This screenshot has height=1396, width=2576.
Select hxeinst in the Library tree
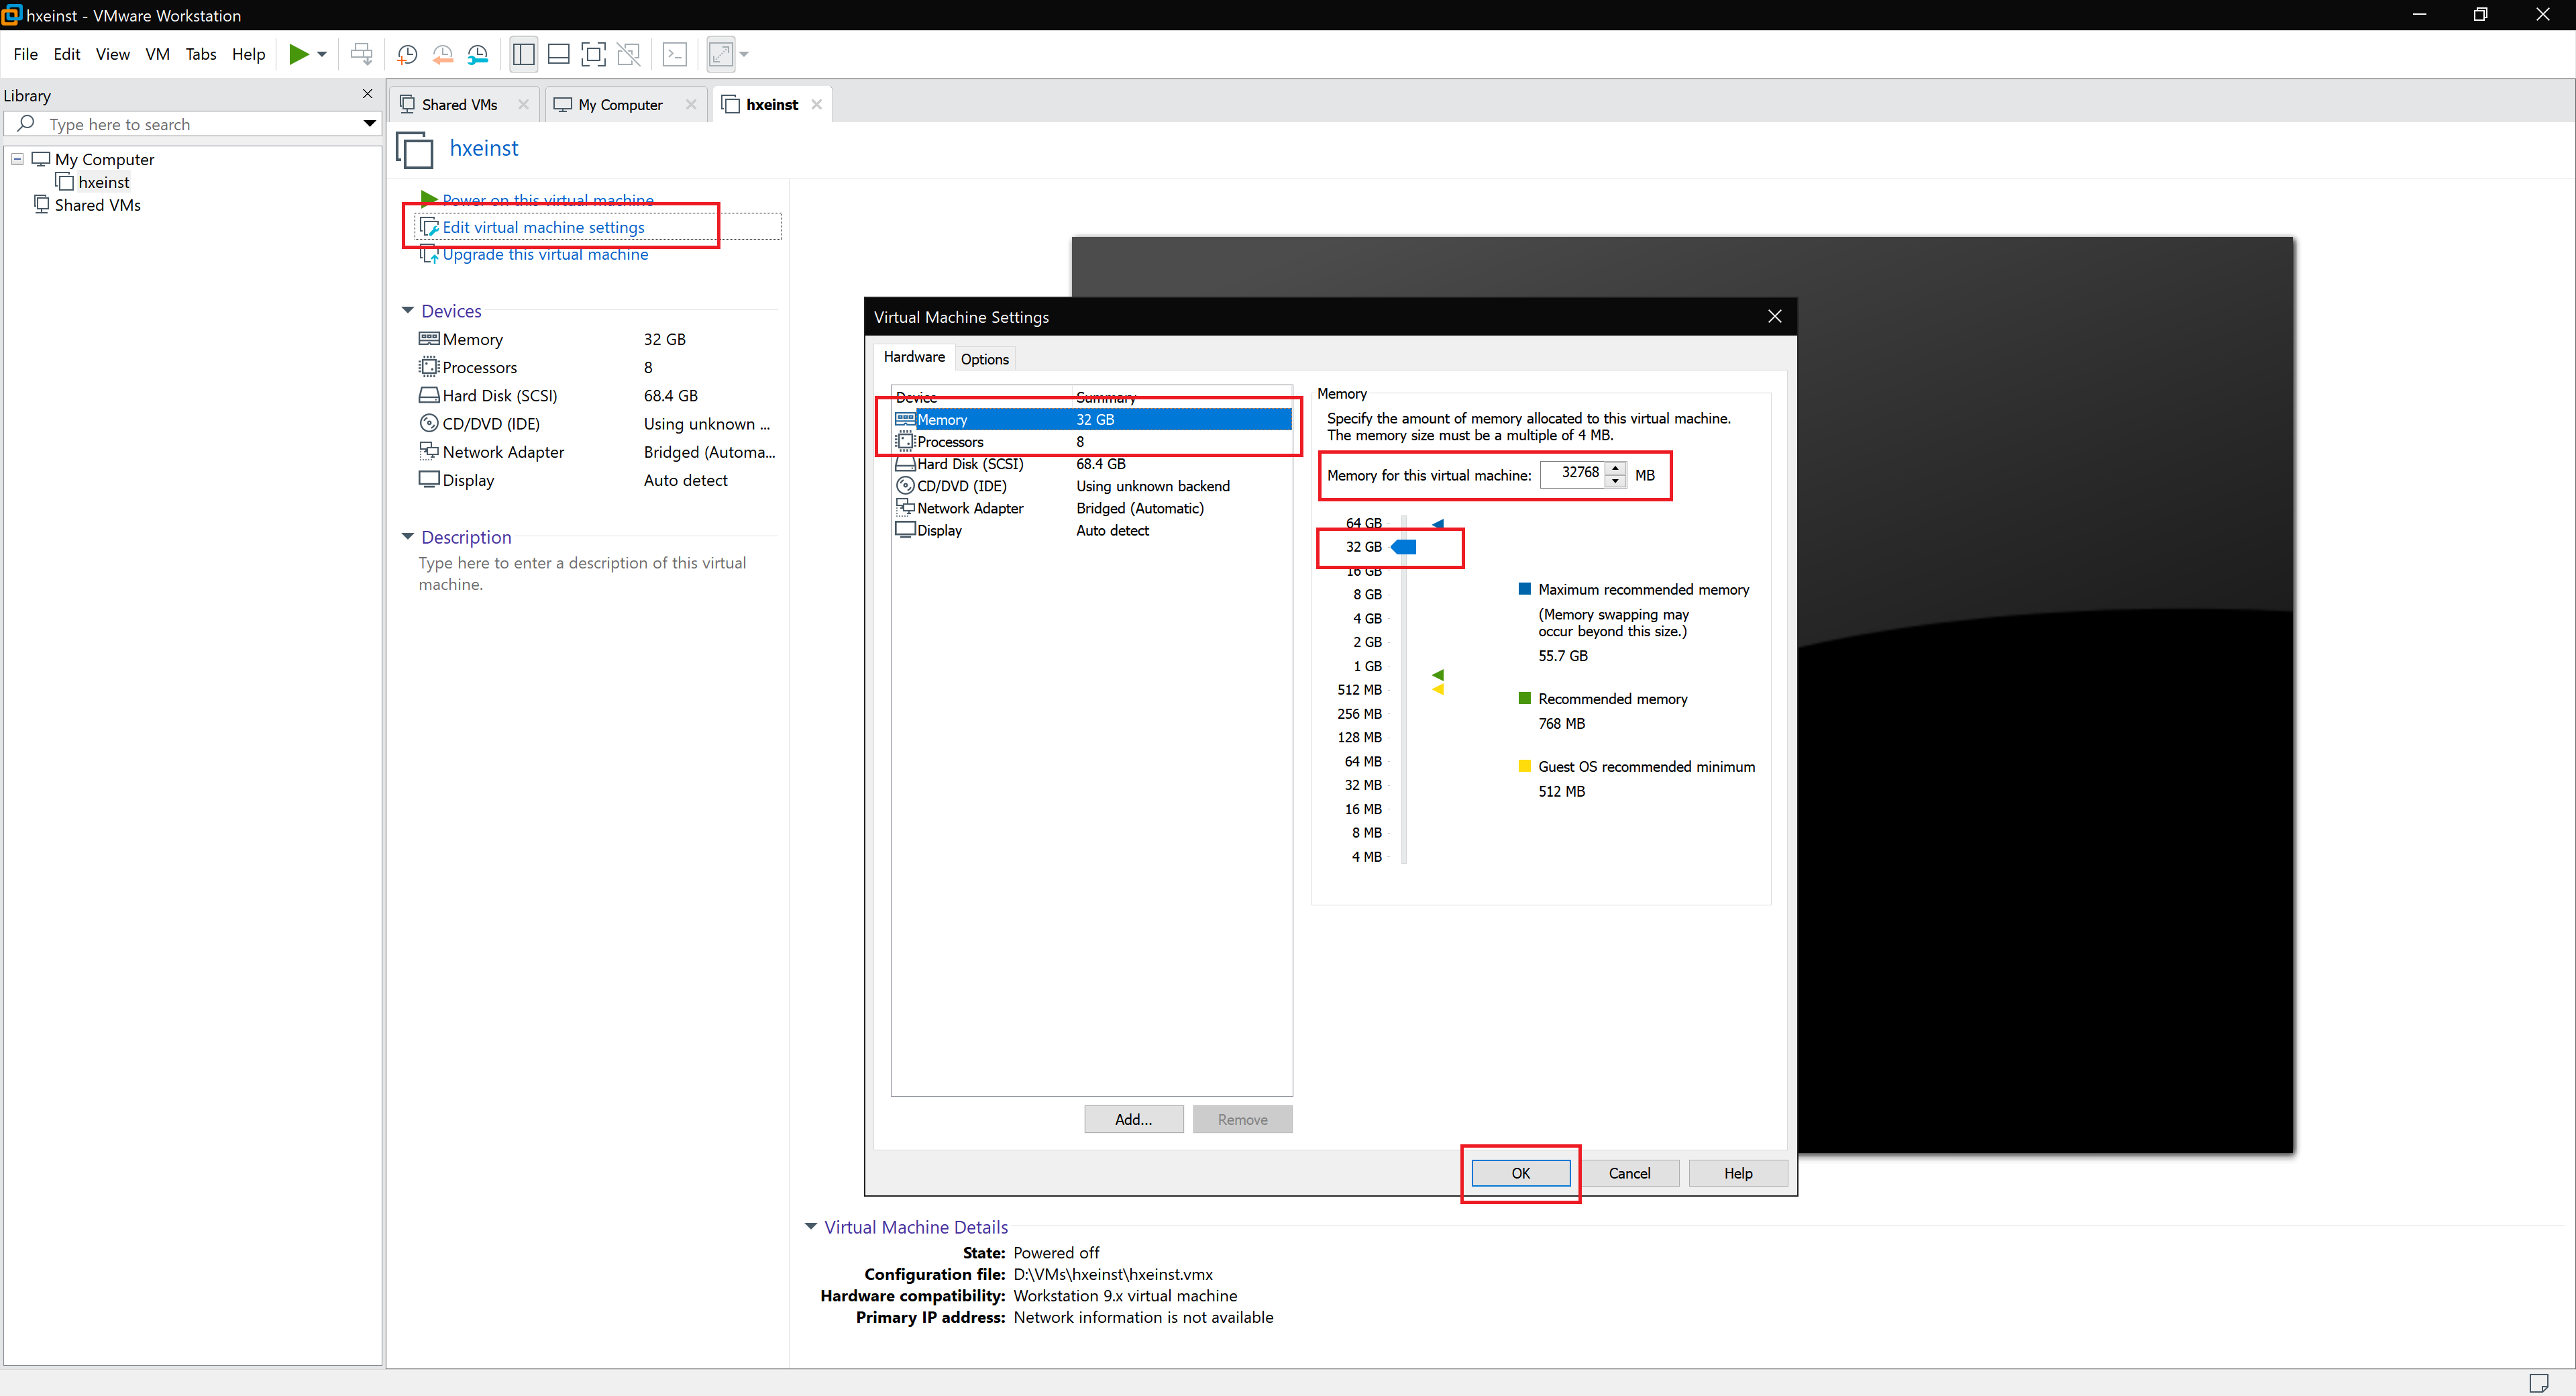point(104,182)
